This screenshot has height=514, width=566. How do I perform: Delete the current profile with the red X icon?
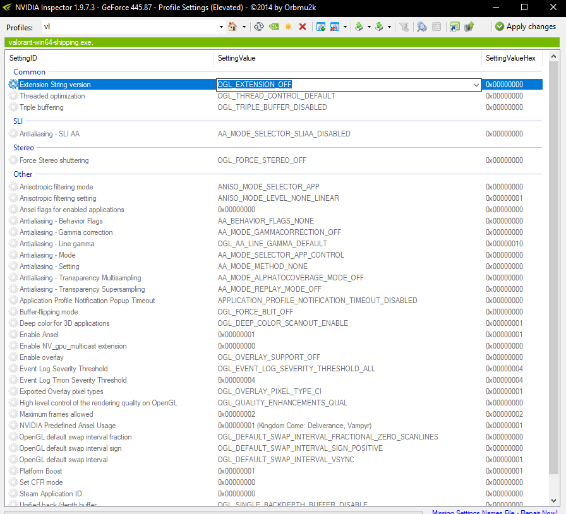click(x=303, y=27)
